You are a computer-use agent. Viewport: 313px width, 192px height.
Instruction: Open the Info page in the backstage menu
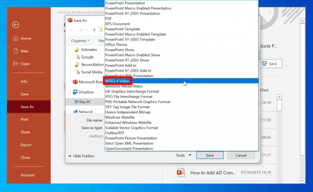pos(29,81)
